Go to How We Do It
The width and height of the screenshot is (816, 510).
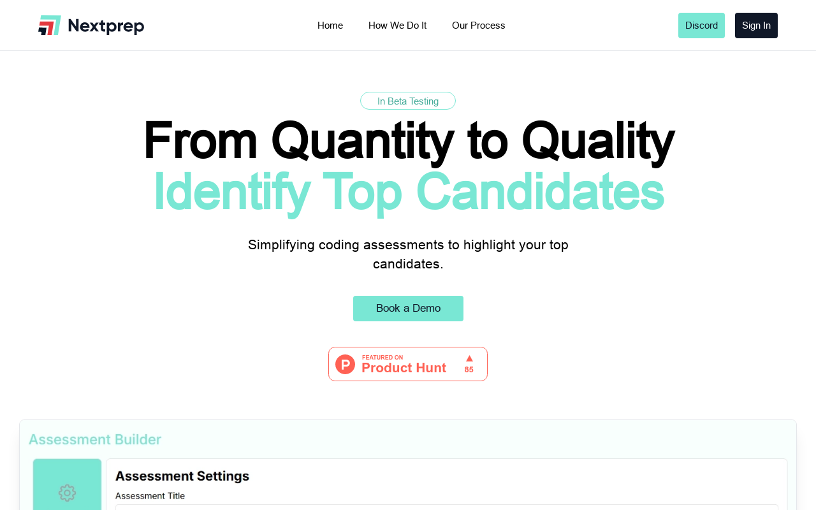(397, 25)
